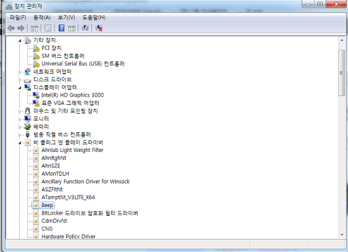The width and height of the screenshot is (348, 252).
Task: Open the 보기(V) menu
Action: pos(66,18)
